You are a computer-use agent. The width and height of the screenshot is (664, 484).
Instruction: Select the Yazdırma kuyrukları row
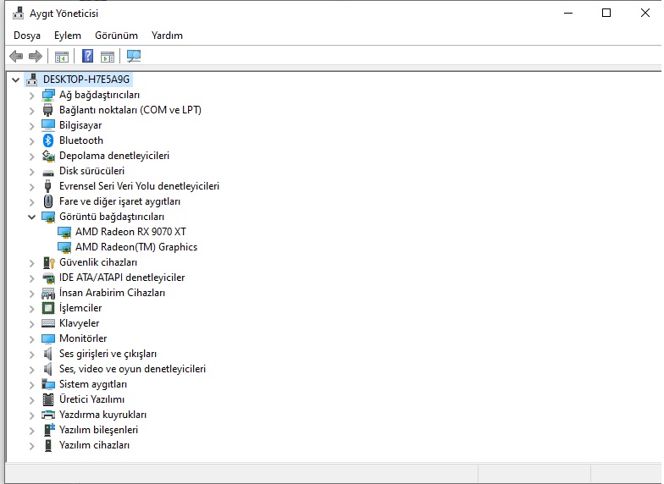point(103,415)
